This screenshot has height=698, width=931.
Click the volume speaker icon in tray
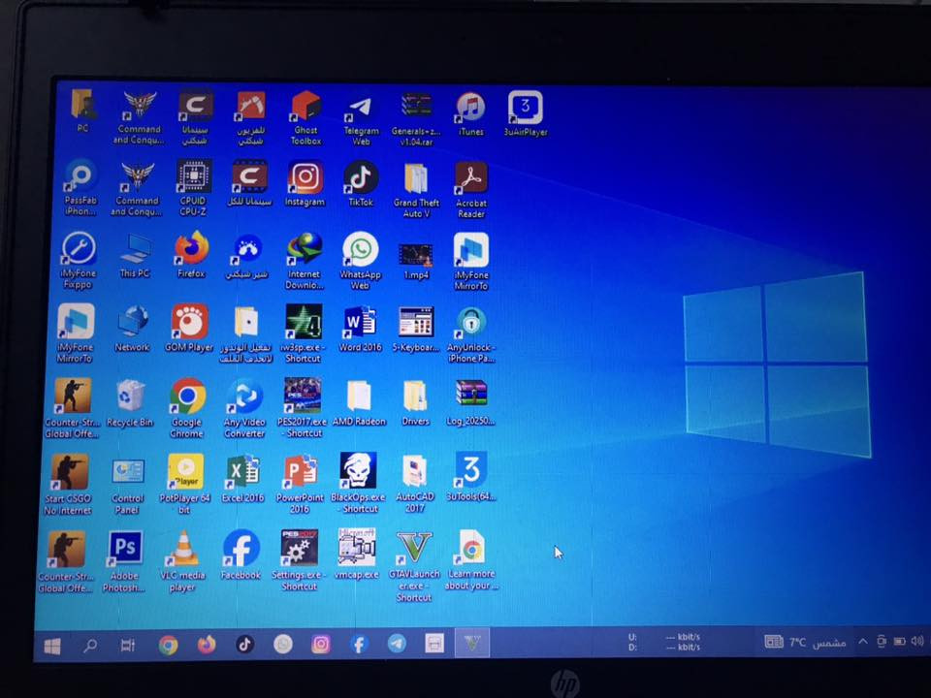point(916,642)
